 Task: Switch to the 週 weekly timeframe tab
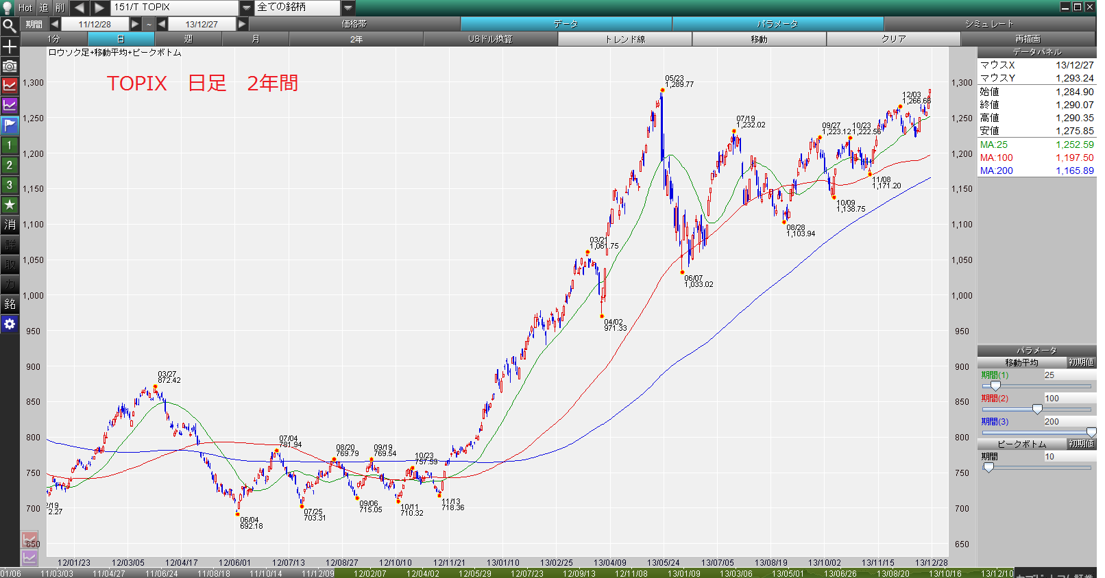(x=188, y=39)
